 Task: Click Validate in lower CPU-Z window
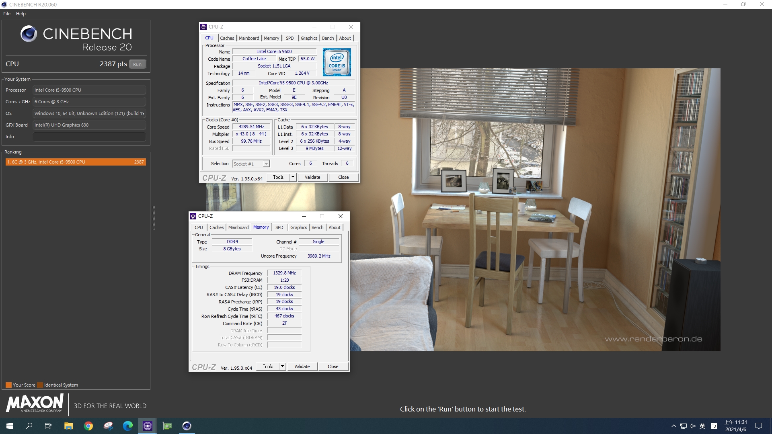pos(302,366)
